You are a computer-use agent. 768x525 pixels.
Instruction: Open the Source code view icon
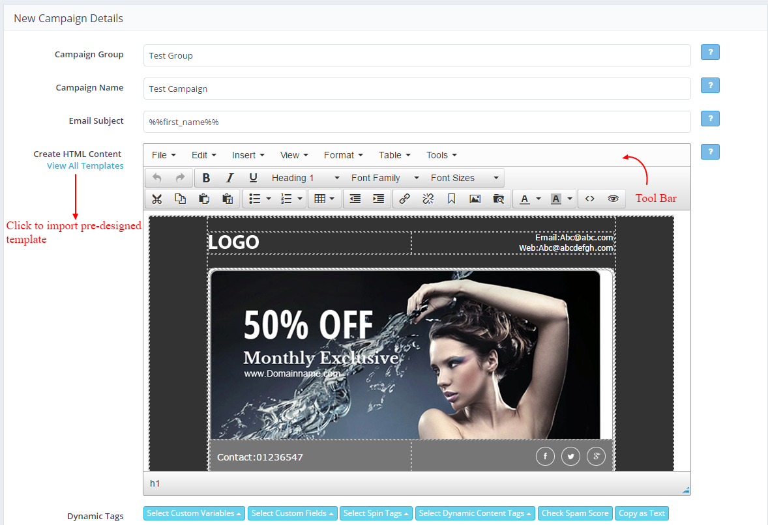tap(589, 199)
